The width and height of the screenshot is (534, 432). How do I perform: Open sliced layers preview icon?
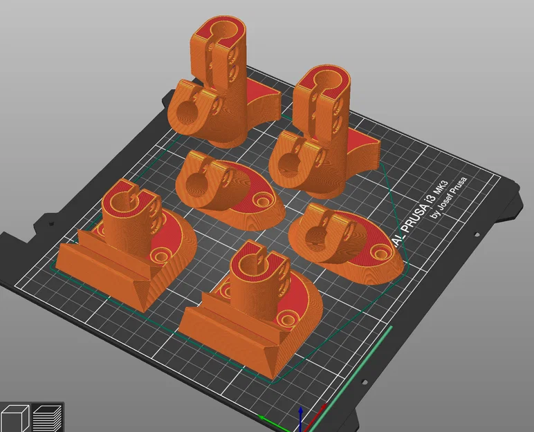[48, 418]
